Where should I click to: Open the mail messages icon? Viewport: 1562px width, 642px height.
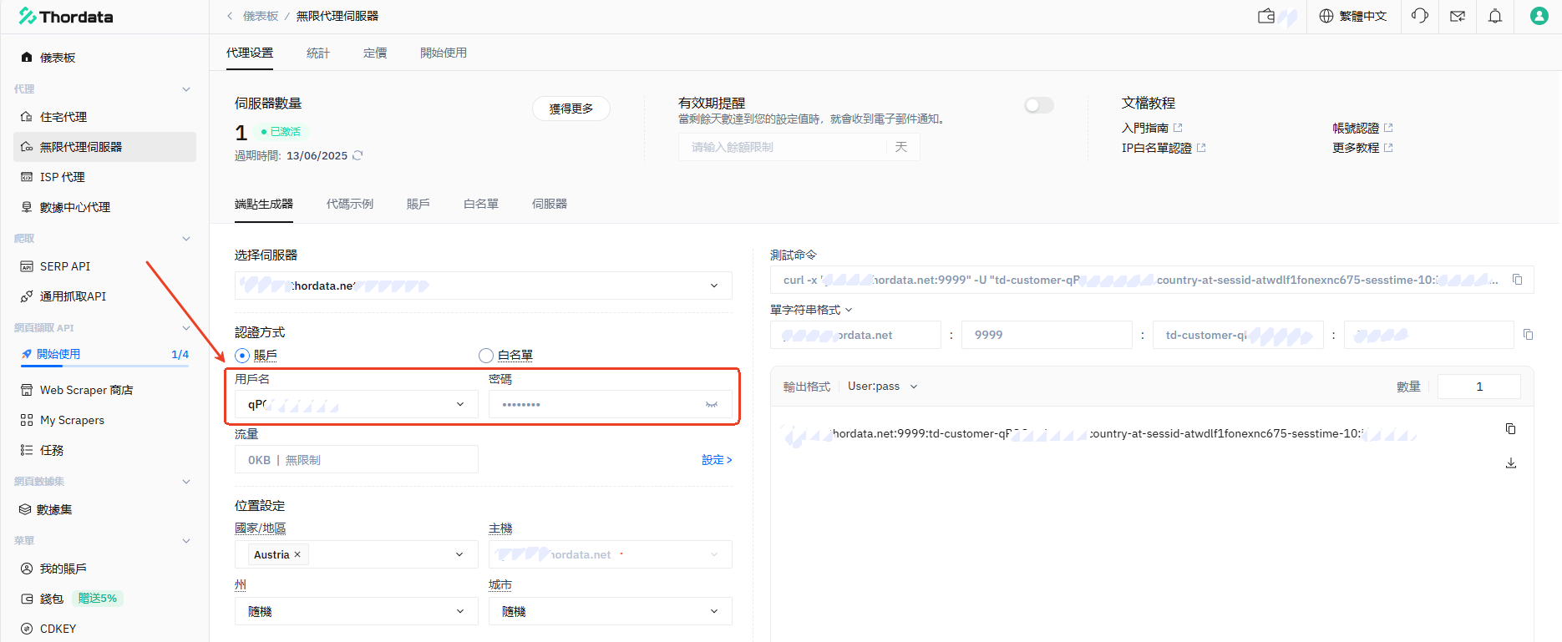pyautogui.click(x=1458, y=16)
